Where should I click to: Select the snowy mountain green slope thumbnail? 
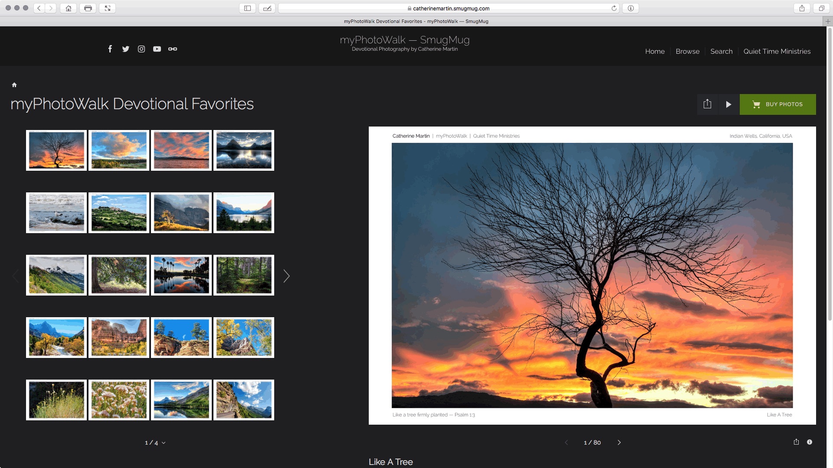click(x=56, y=275)
